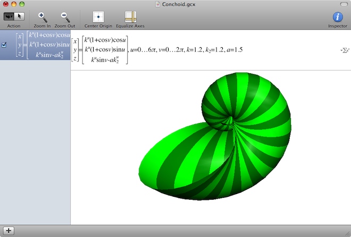
Task: Click the Conchoid.gcx document icon in title
Action: click(158, 4)
